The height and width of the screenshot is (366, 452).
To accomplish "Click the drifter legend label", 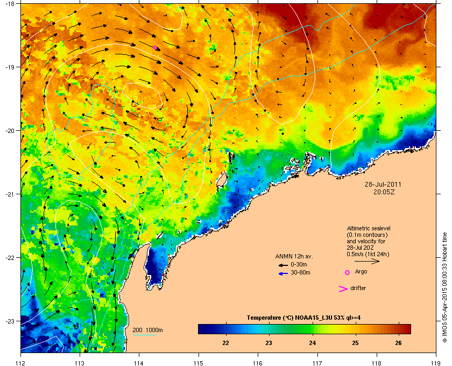I will [358, 288].
